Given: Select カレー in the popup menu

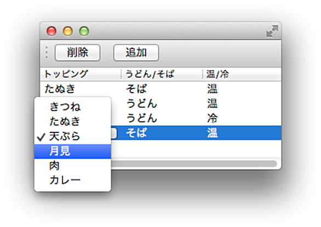Looking at the screenshot, I should [73, 180].
